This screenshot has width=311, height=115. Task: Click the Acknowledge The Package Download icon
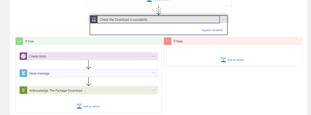tap(23, 90)
